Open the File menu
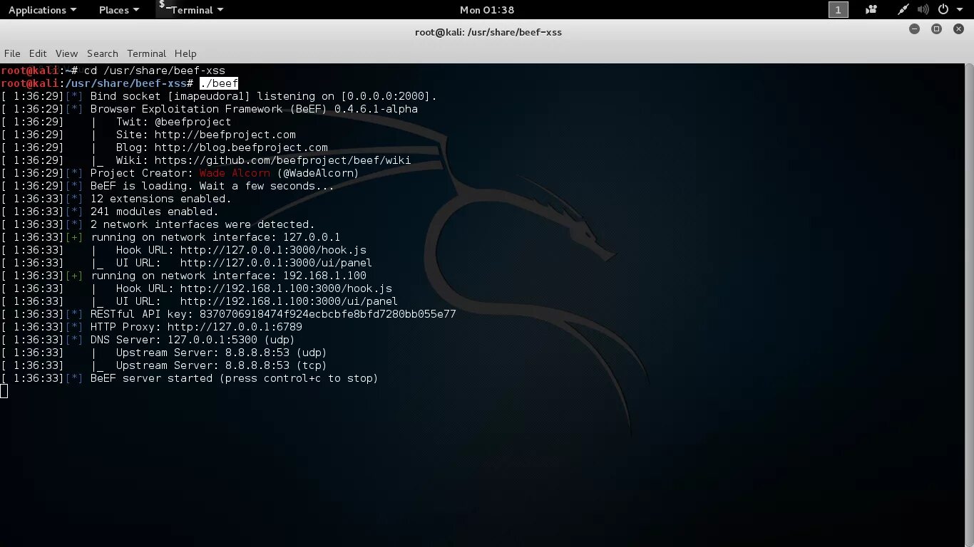Image resolution: width=974 pixels, height=547 pixels. [x=12, y=53]
